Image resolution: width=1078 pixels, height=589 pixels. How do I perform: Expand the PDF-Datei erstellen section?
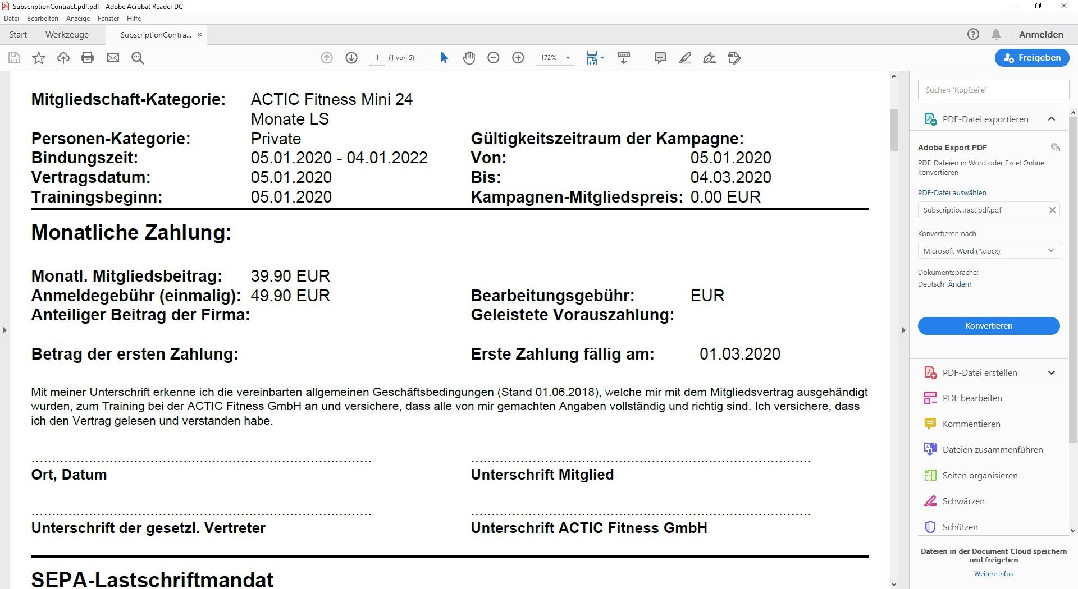click(x=1051, y=372)
